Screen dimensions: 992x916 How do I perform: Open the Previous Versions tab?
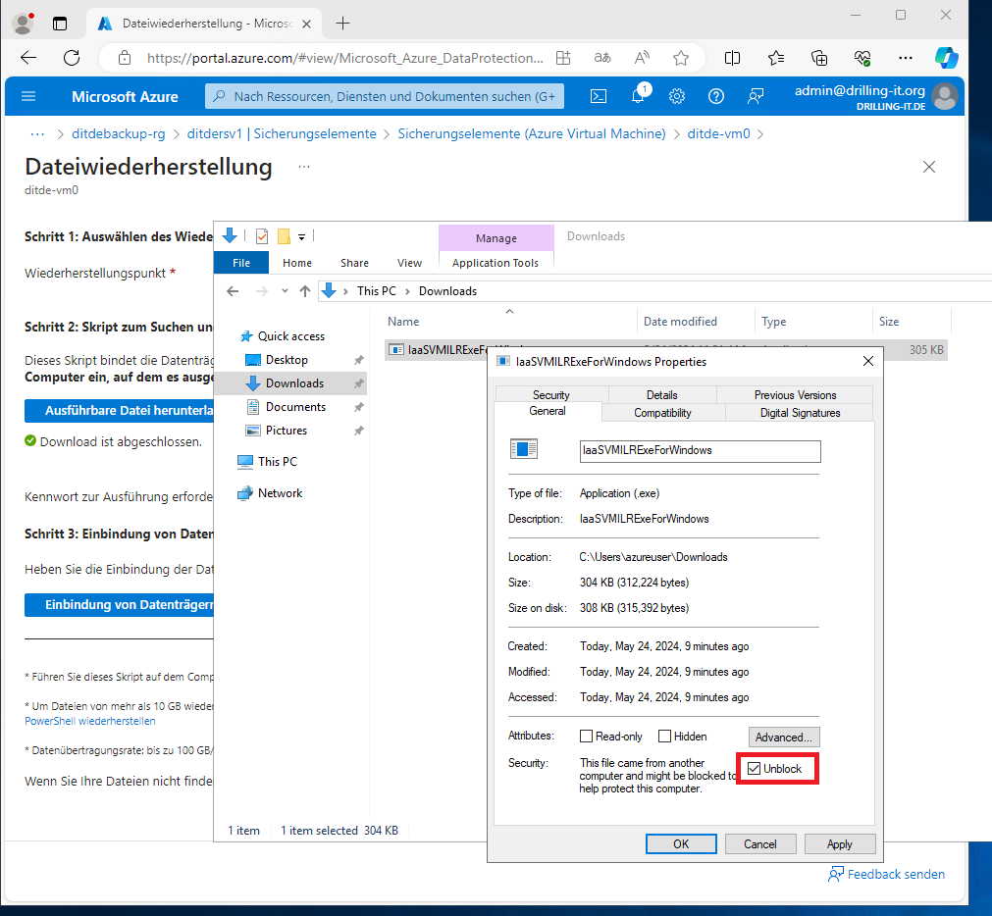point(795,394)
